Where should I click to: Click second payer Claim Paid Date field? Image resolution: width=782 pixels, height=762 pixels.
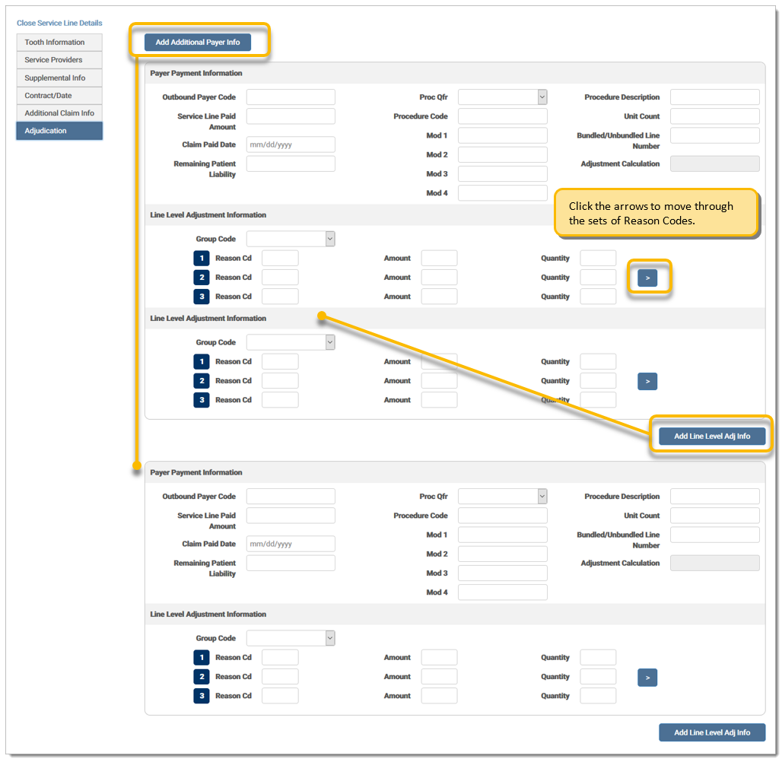point(291,544)
